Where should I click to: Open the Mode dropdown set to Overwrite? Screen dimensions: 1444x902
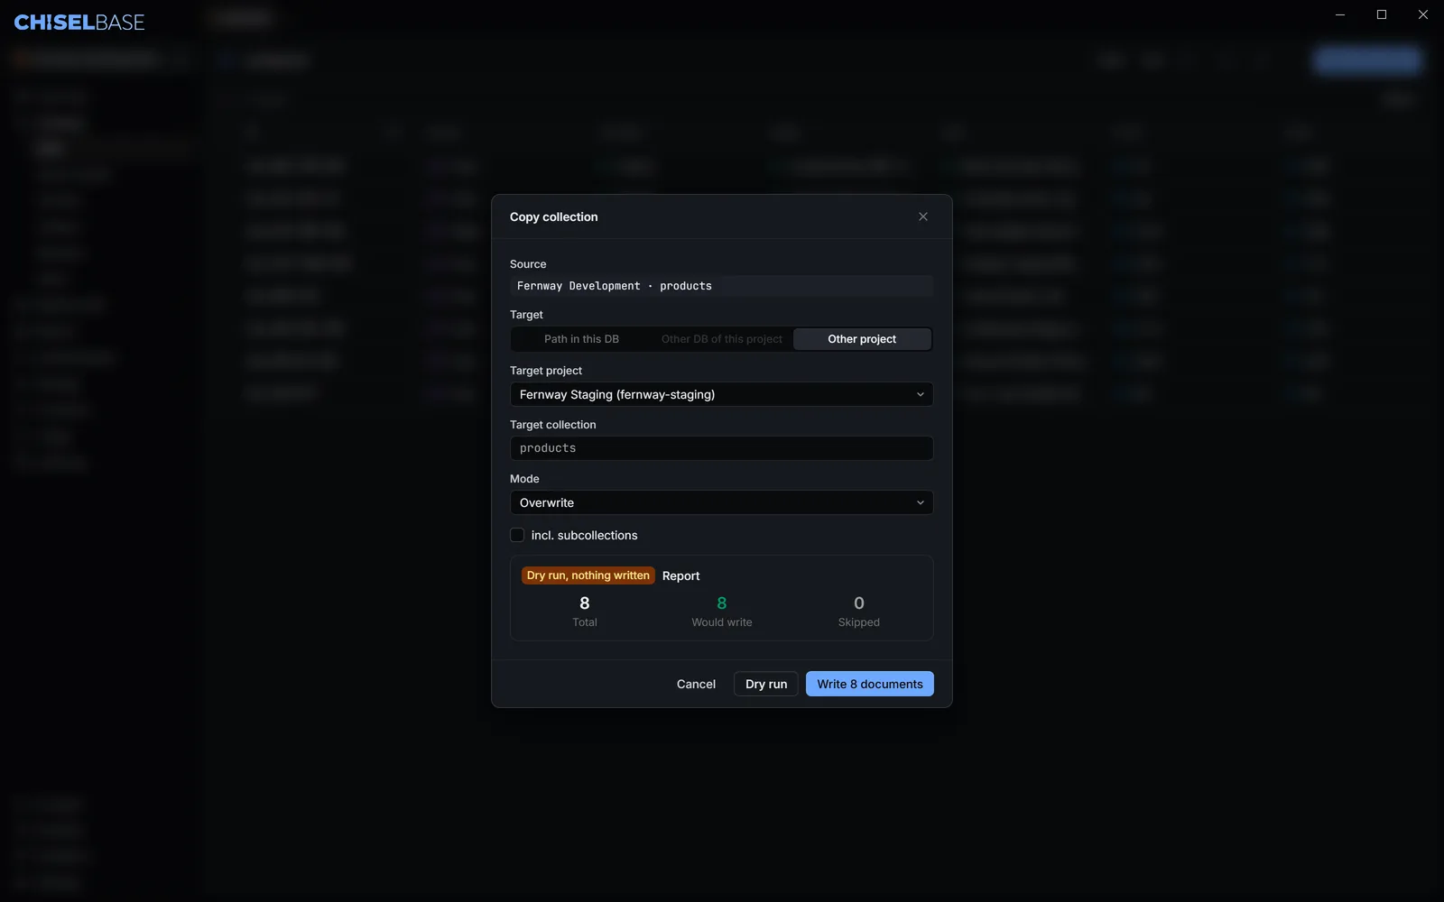point(721,502)
